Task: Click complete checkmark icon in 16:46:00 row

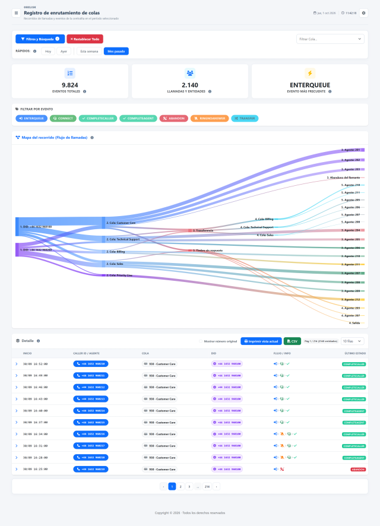Action: (x=288, y=387)
